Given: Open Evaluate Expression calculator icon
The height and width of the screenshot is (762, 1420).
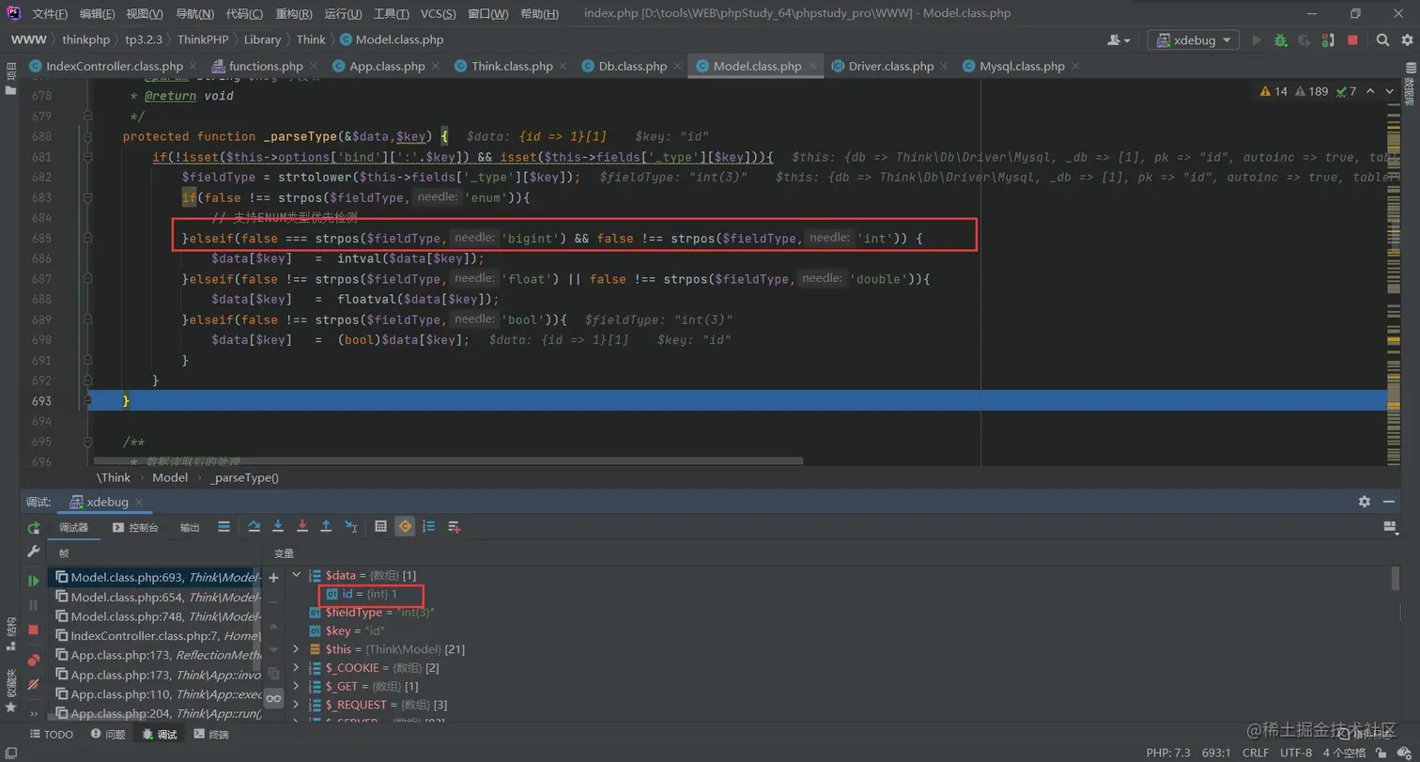Looking at the screenshot, I should coord(381,526).
